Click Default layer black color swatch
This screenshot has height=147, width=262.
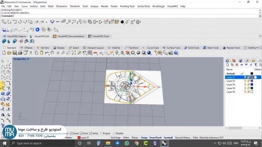[x=252, y=73]
